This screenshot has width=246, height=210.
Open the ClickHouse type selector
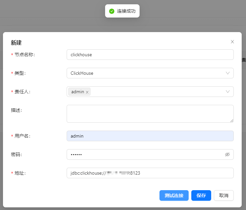pos(146,73)
